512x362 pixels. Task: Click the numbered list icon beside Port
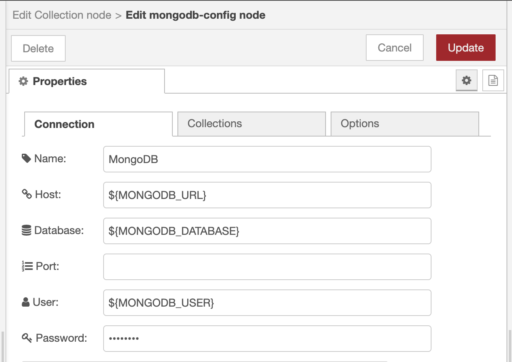coord(27,266)
